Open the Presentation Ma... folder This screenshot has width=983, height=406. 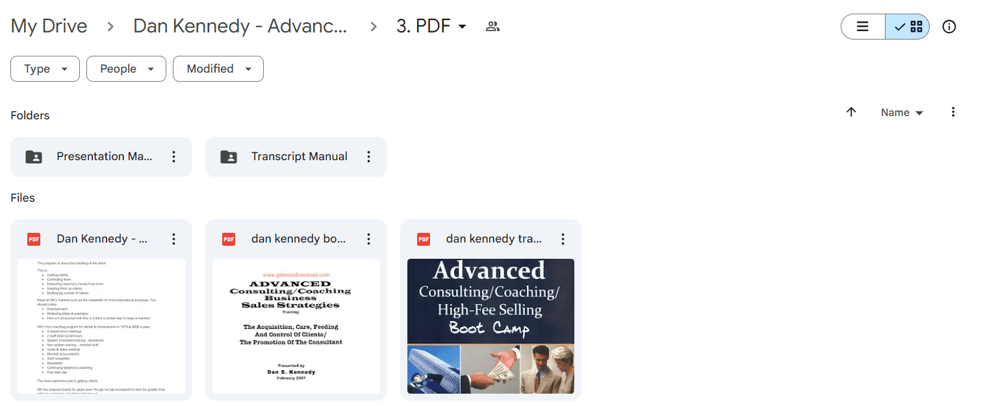coord(101,156)
